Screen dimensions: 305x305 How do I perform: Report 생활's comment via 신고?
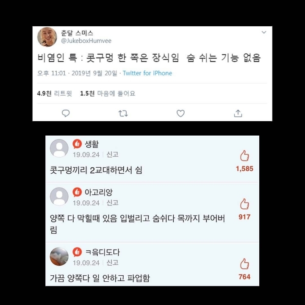112,155
